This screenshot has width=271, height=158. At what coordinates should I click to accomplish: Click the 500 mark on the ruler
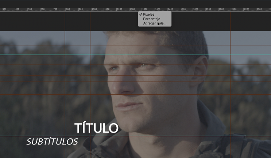point(30,9)
